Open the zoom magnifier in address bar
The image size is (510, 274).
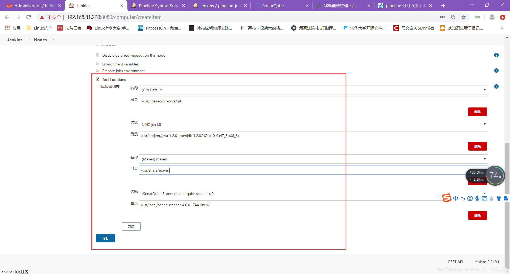[x=453, y=17]
